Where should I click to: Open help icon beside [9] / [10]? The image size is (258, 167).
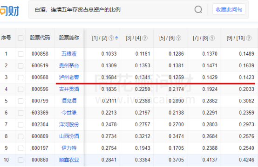[249, 38]
